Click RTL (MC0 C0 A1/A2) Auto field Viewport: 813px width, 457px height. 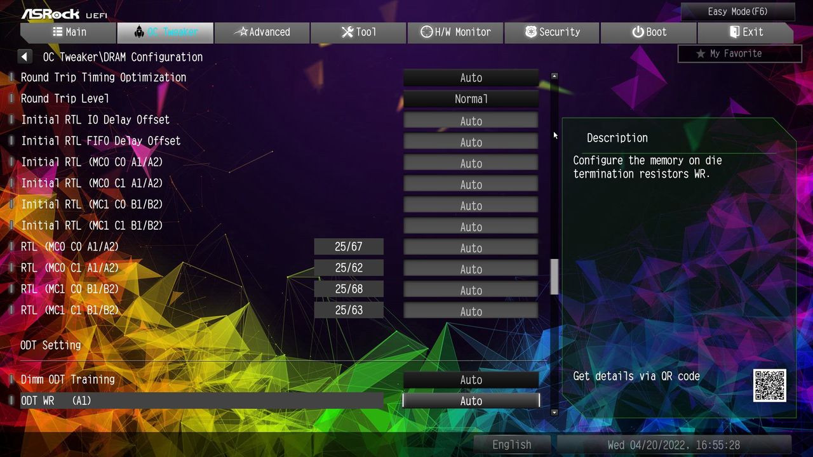(471, 248)
